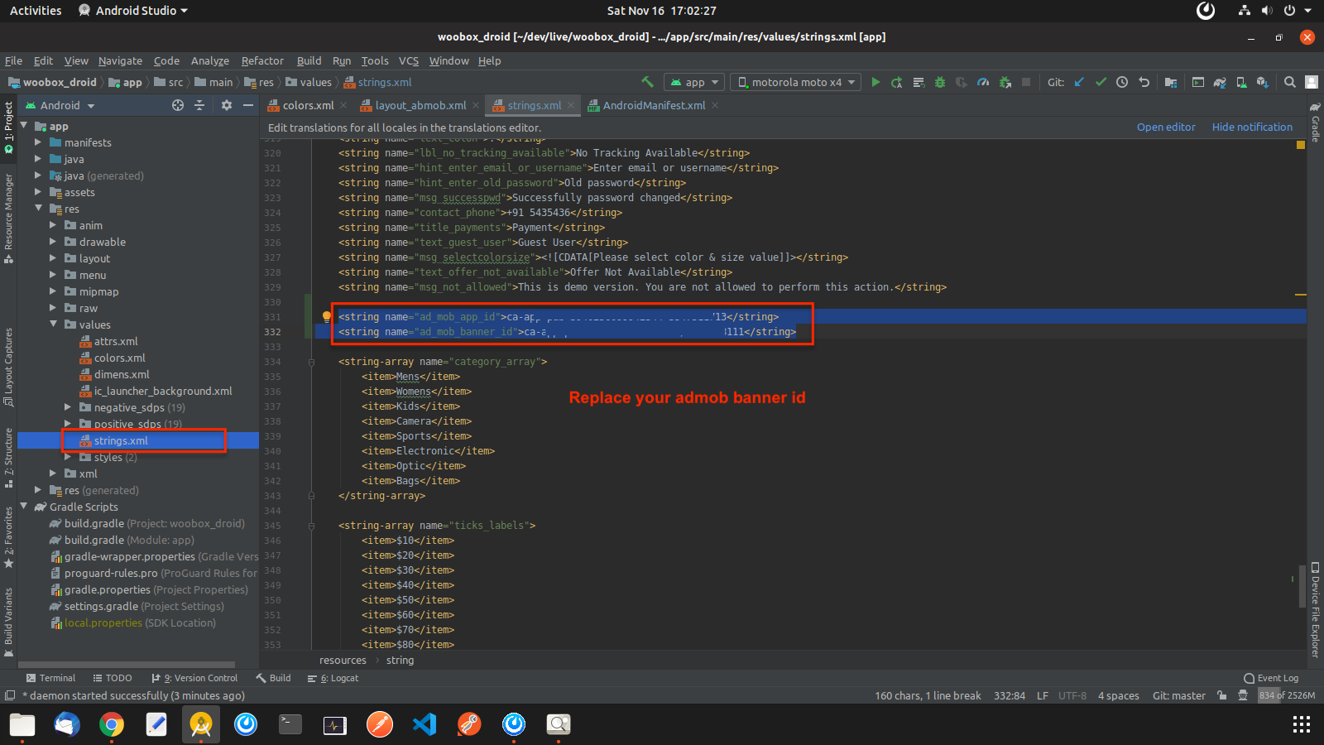
Task: Click Git Update Project blue arrow
Action: (1079, 82)
